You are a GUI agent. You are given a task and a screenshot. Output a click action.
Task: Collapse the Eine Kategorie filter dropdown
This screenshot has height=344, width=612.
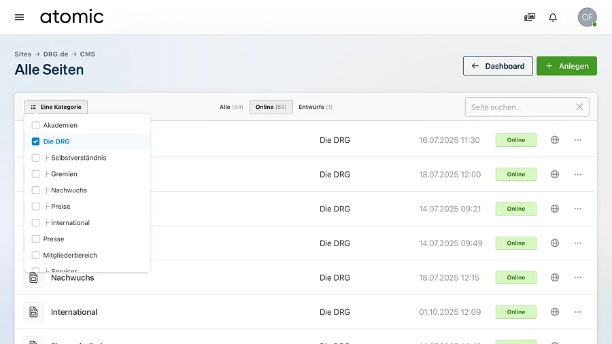pos(56,107)
